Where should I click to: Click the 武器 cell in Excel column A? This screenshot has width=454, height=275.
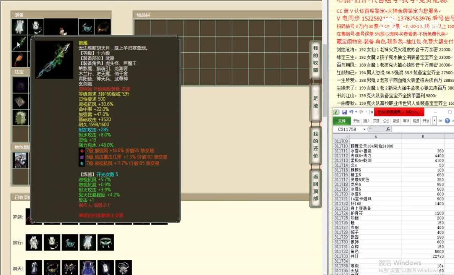(x=375, y=237)
